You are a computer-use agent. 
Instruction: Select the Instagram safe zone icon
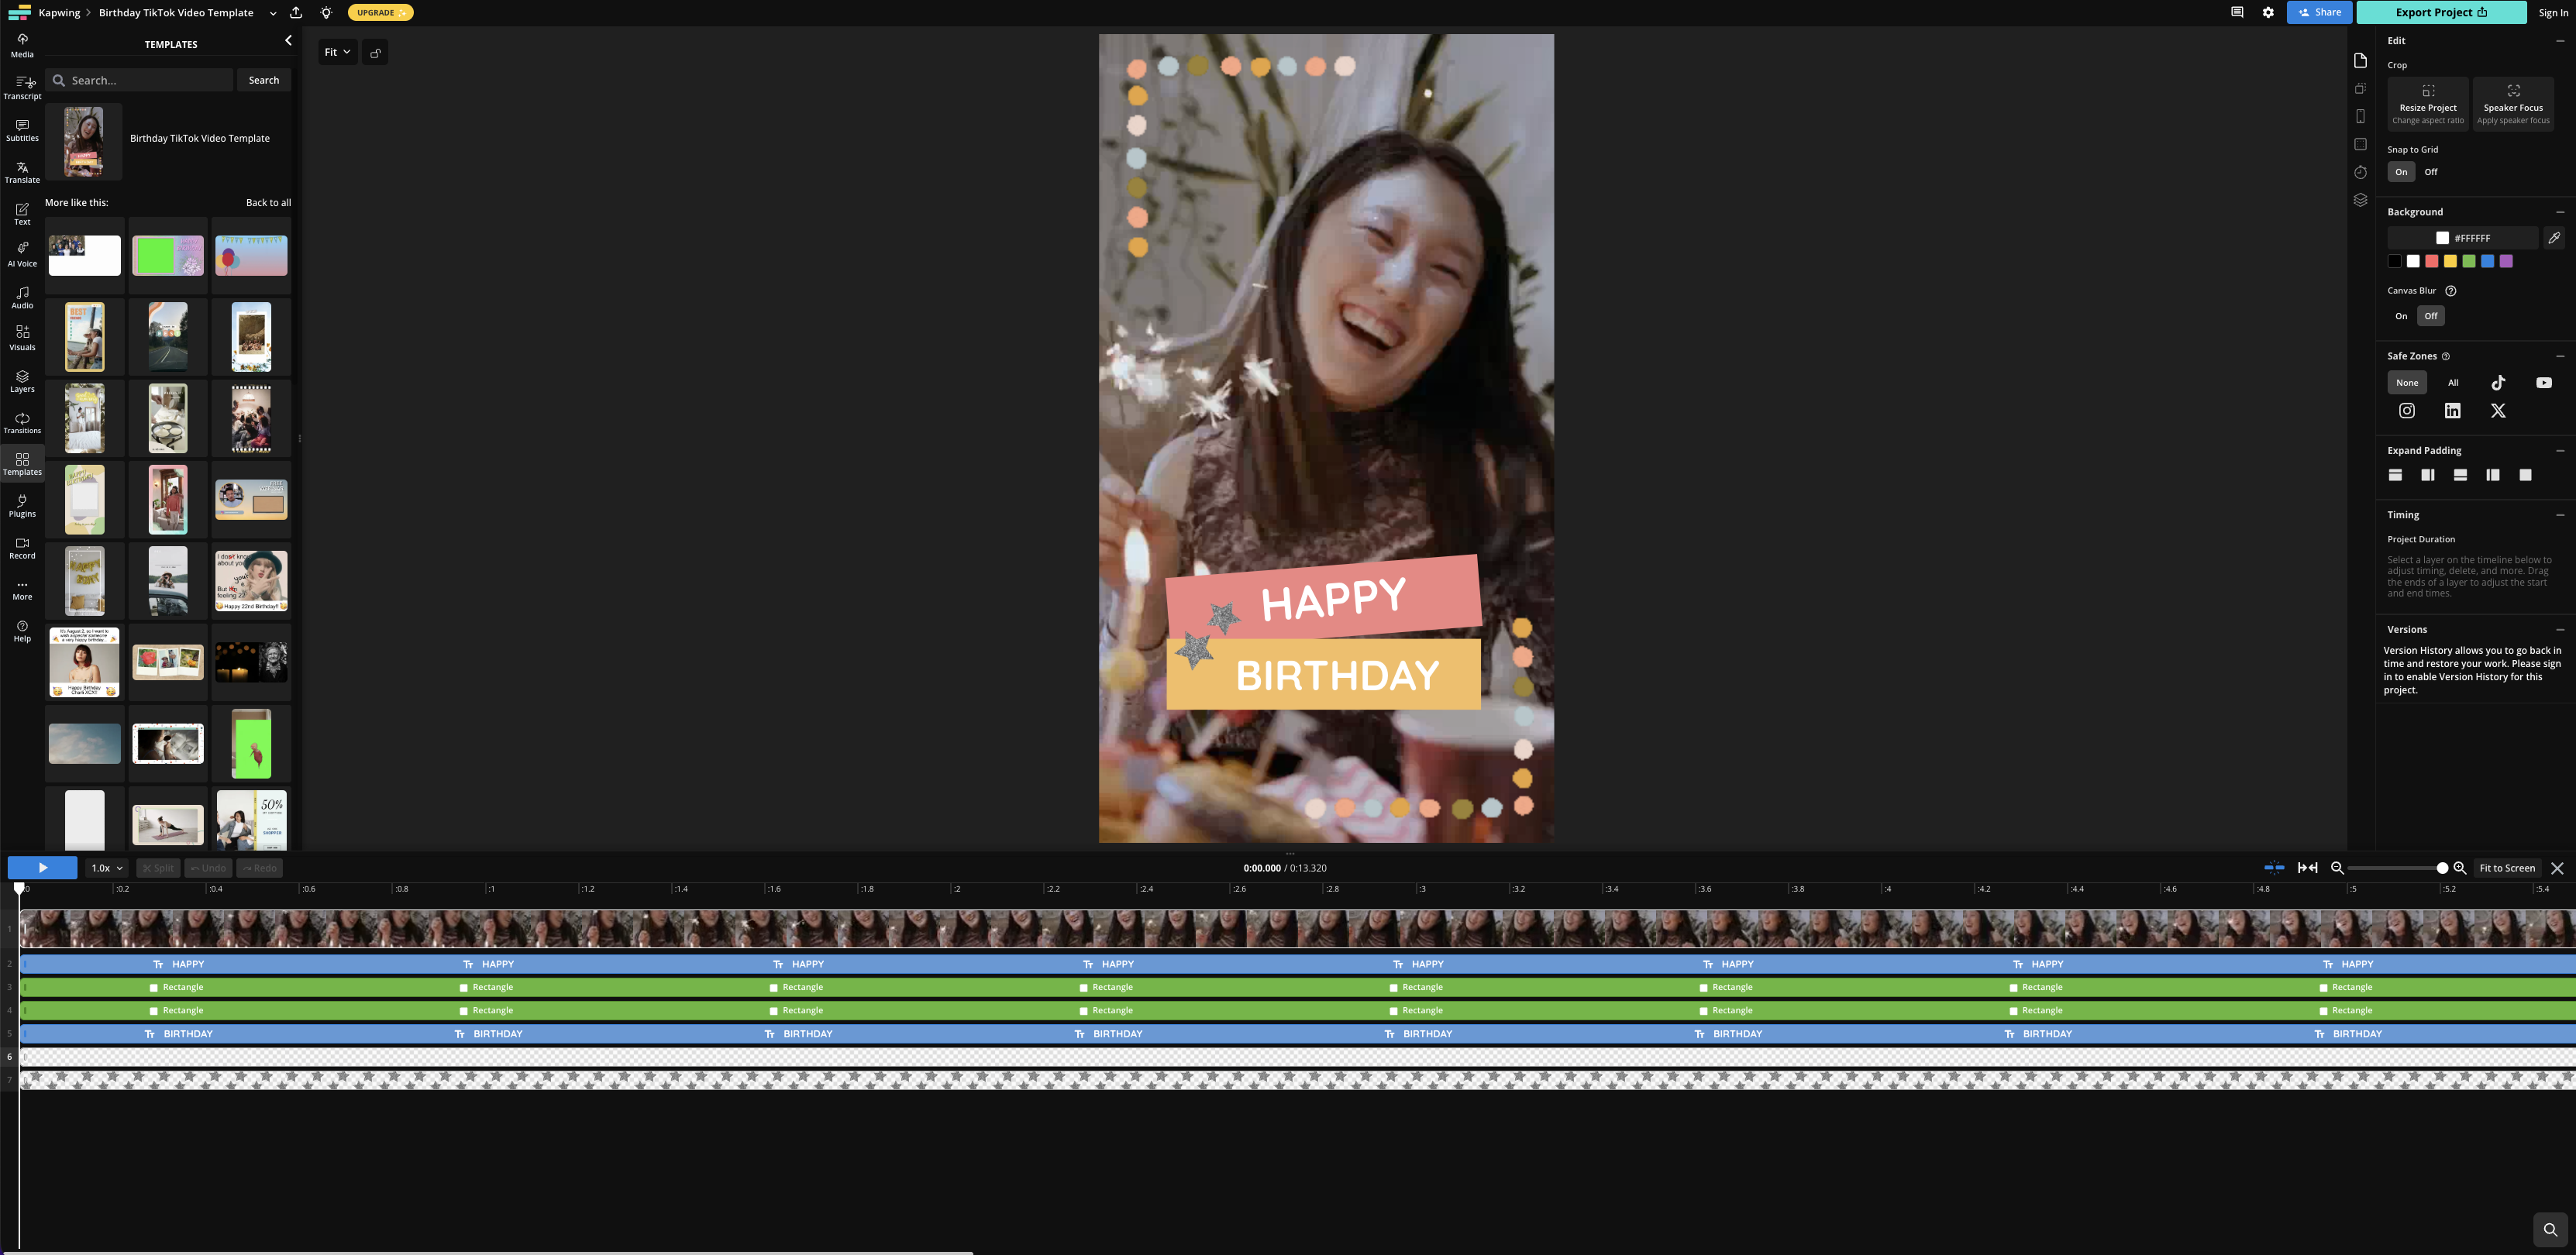tap(2407, 410)
